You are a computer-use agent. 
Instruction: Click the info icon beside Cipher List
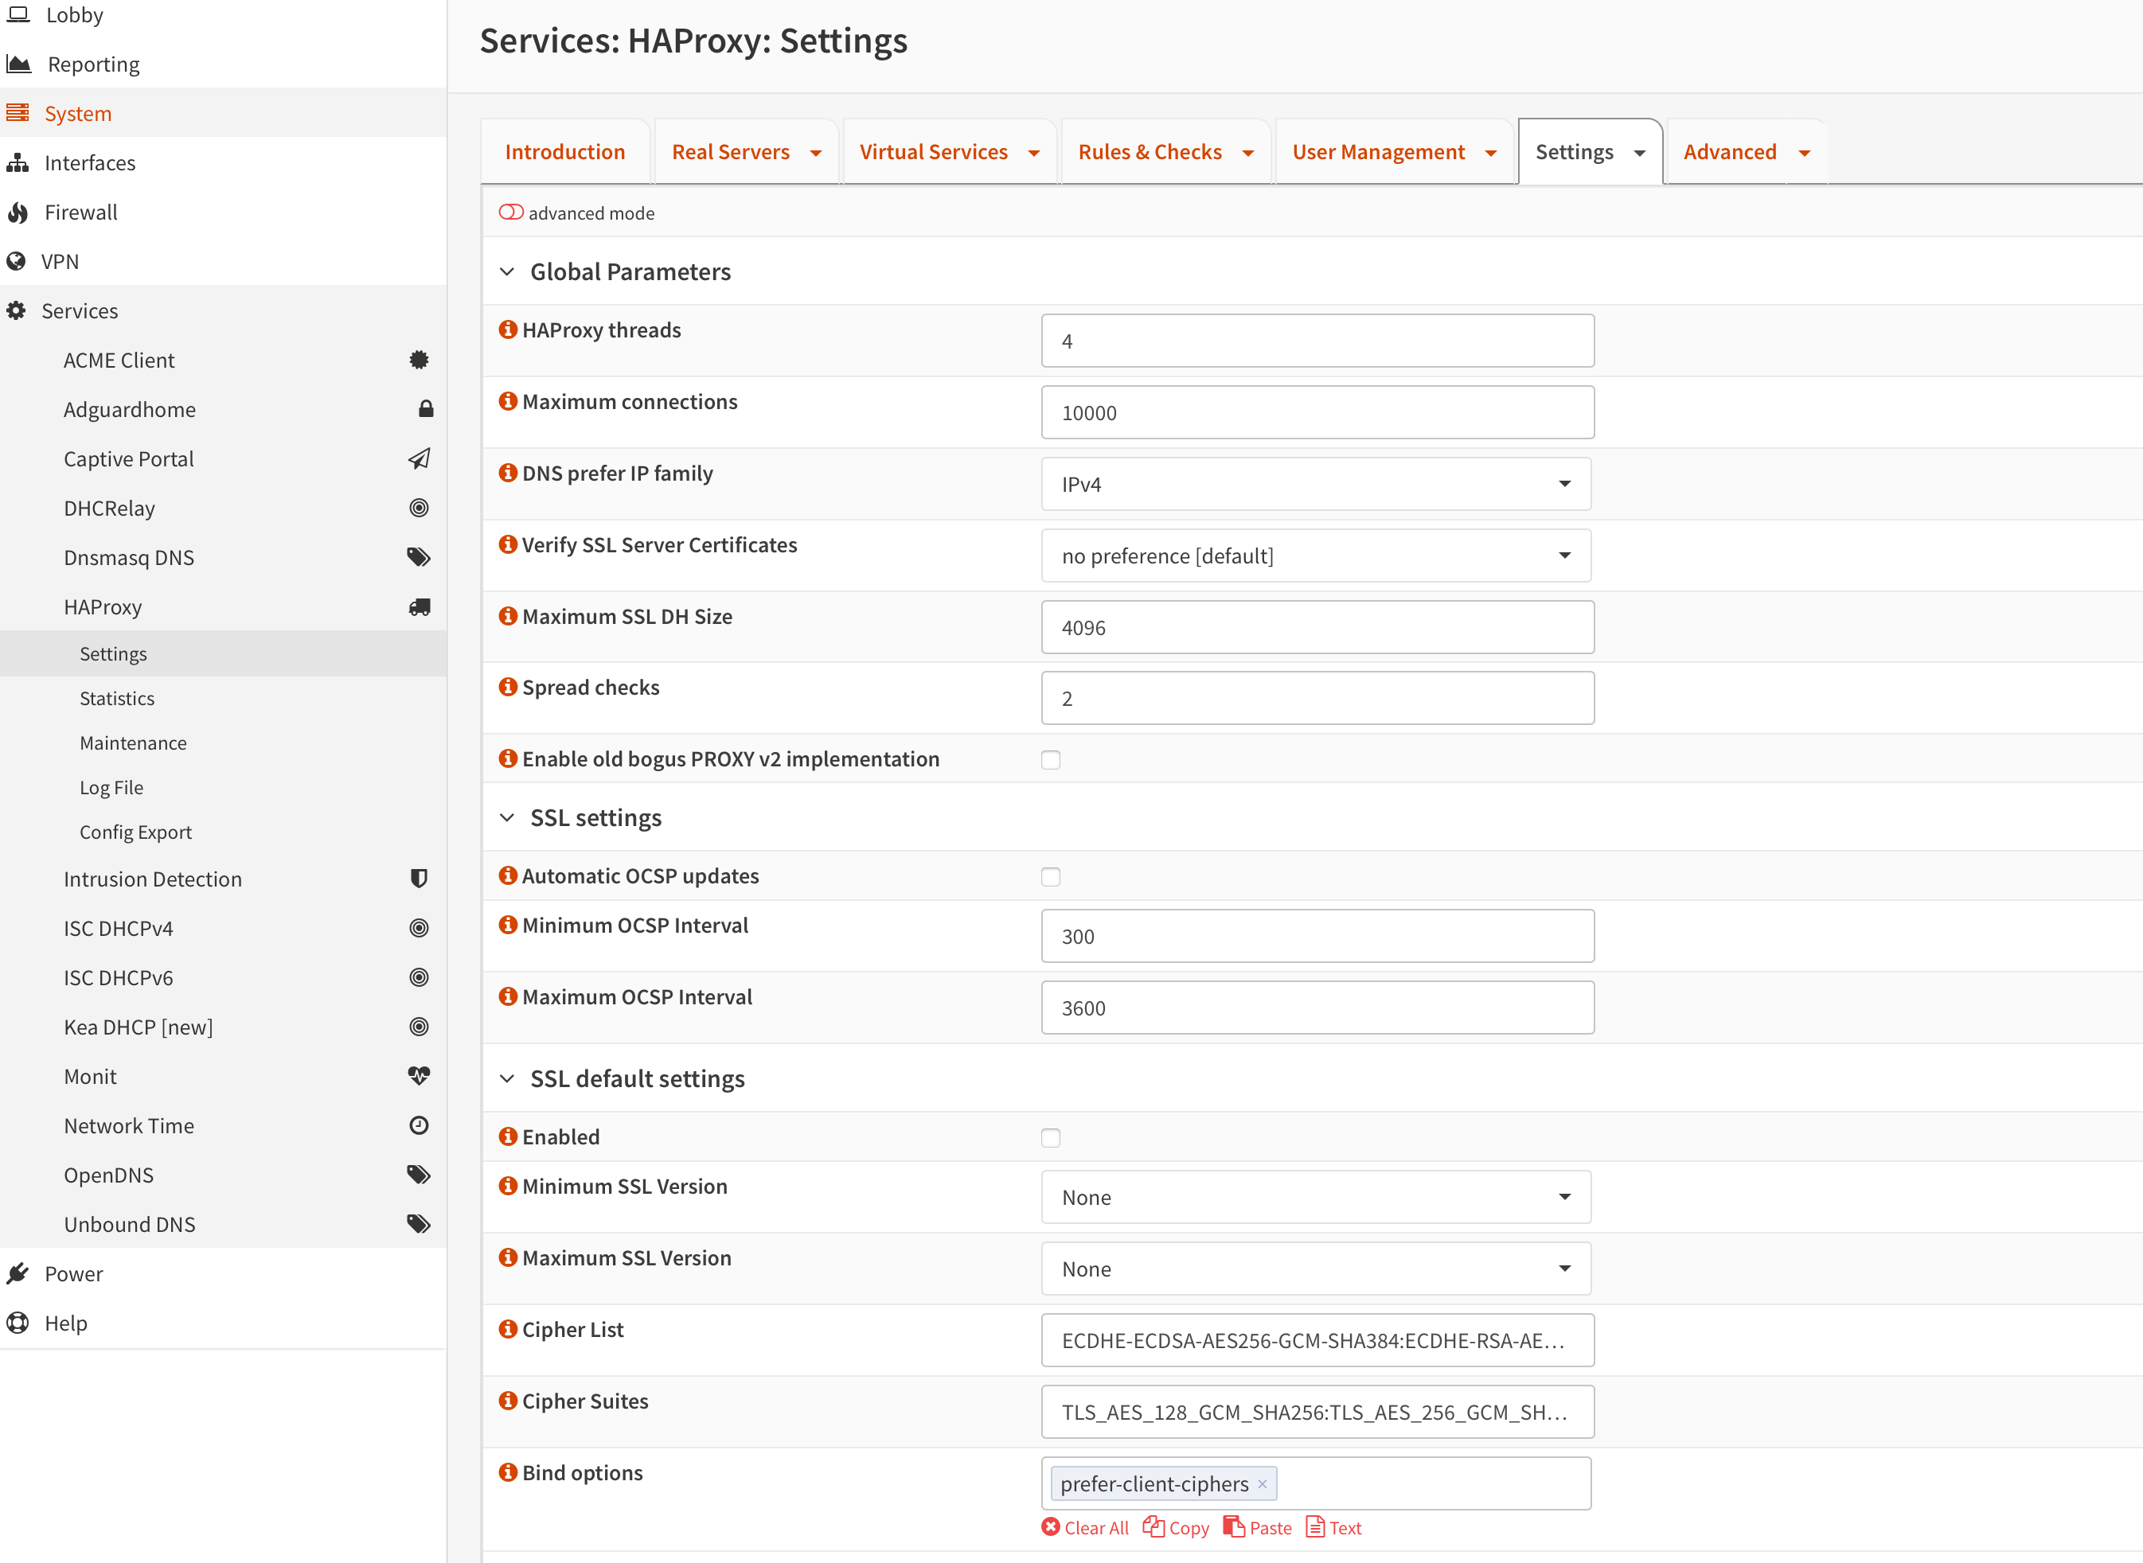coord(508,1329)
